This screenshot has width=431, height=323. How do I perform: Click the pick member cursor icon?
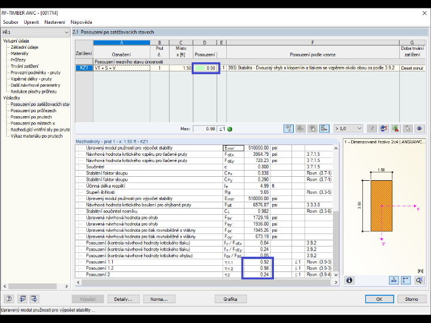[x=407, y=129]
